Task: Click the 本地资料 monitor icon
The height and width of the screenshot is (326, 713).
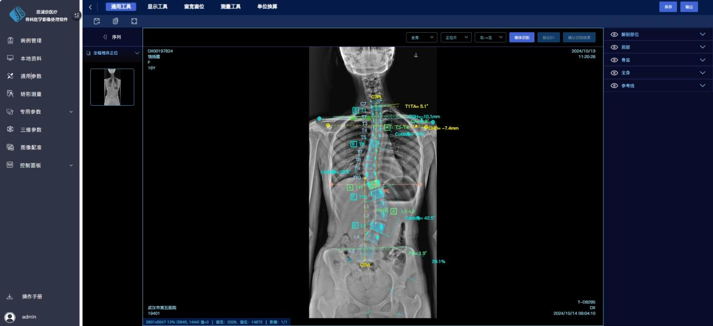Action: click(x=10, y=58)
